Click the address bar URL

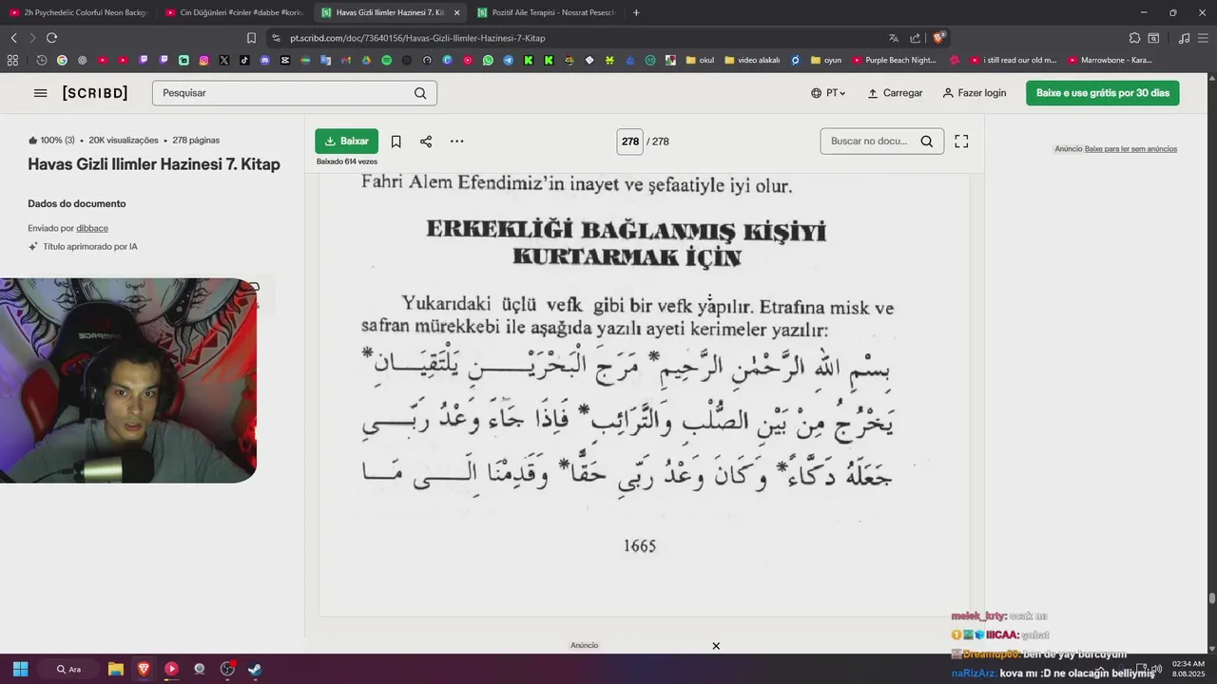417,38
